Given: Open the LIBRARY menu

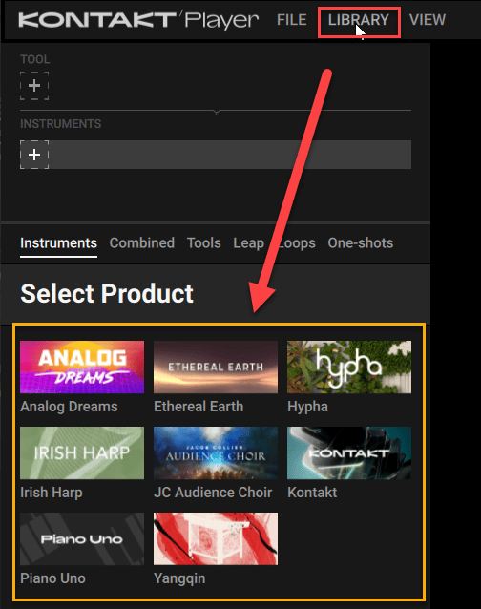Looking at the screenshot, I should [358, 20].
